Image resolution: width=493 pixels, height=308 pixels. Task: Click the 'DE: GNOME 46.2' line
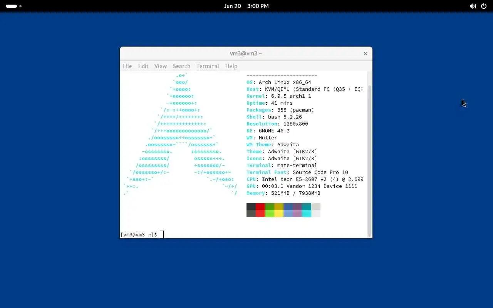(x=268, y=131)
